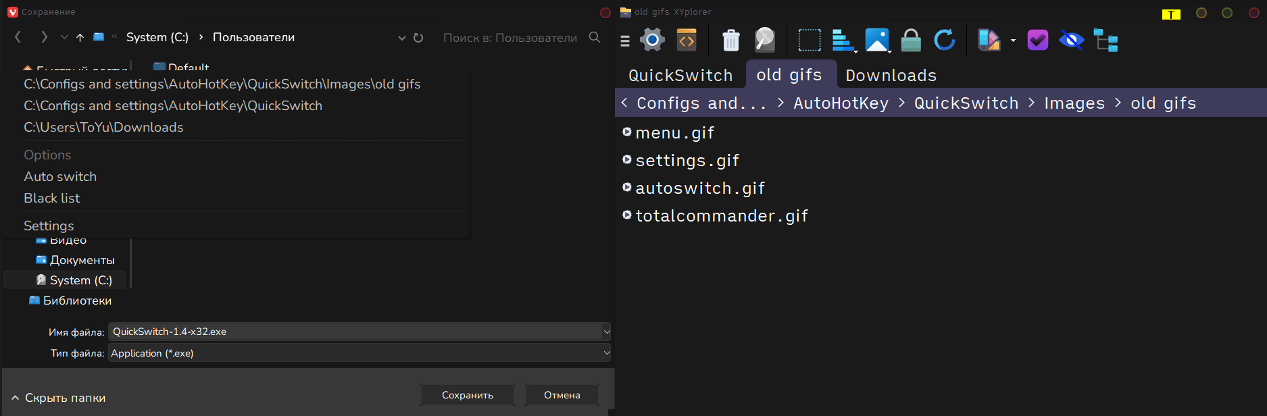Click the search magnifier icon

point(595,37)
